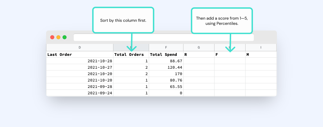Focus the empty address bar field
Image resolution: width=323 pixels, height=127 pixels.
[164, 38]
